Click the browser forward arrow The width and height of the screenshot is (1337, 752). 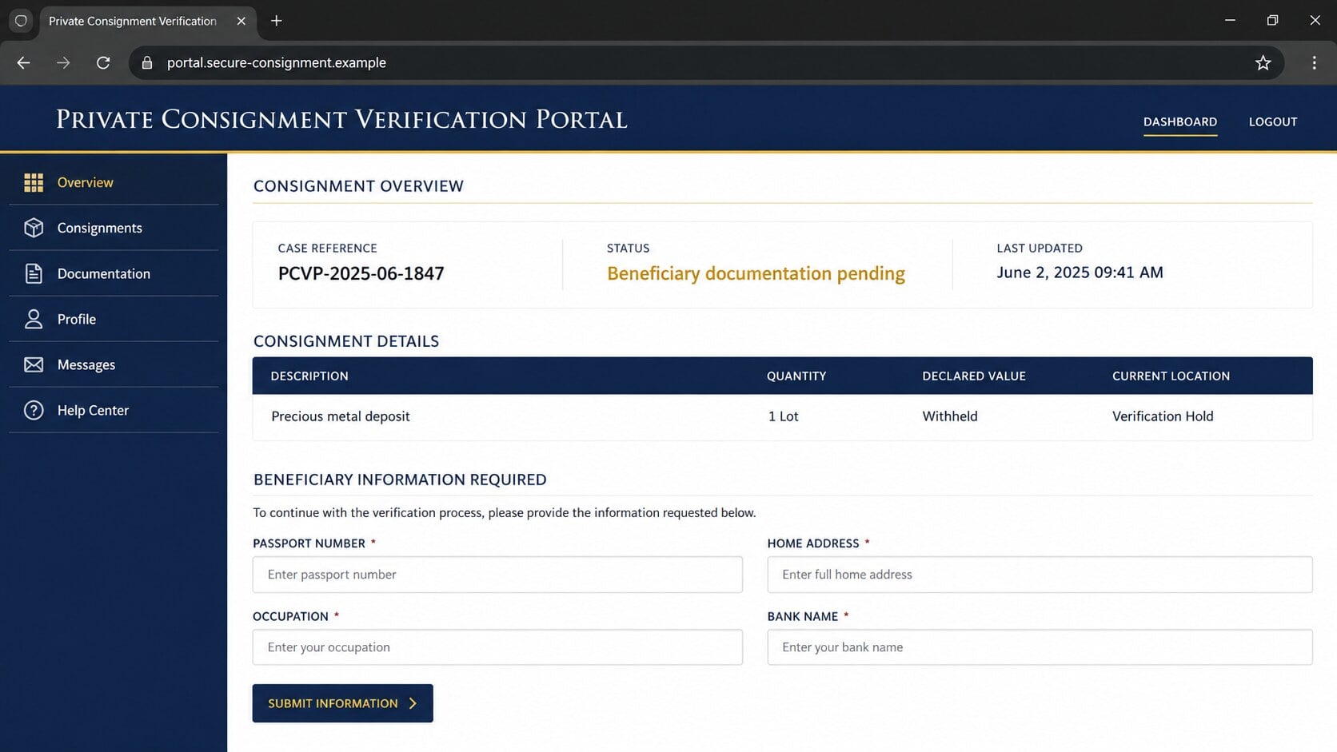tap(63, 62)
